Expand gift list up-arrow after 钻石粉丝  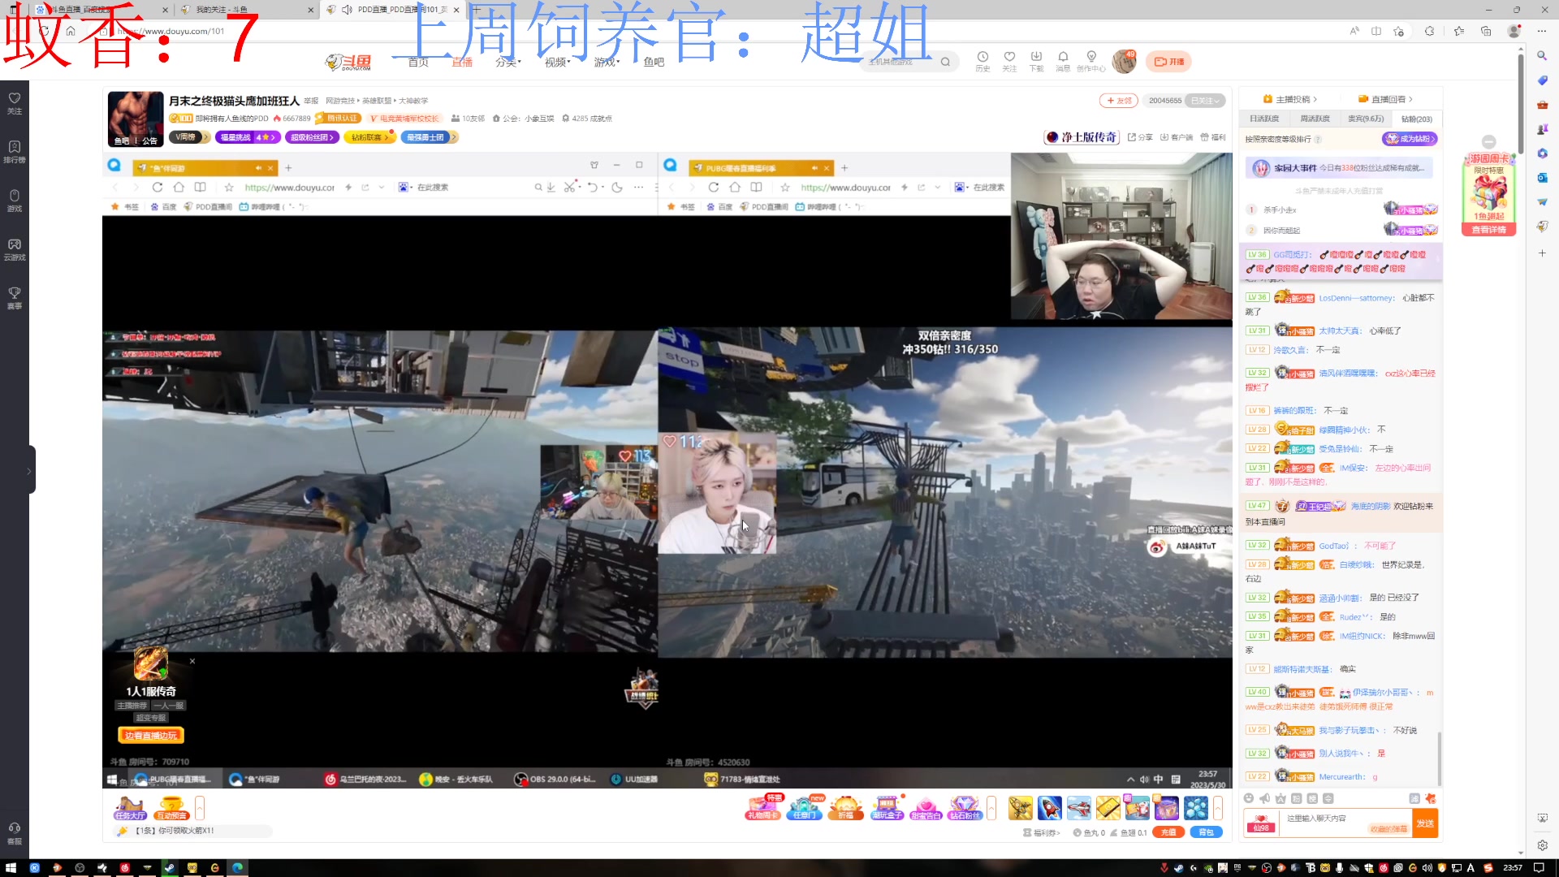click(991, 807)
